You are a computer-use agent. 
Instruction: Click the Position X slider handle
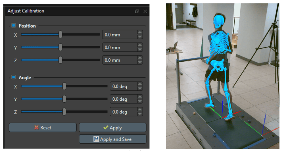pos(60,34)
